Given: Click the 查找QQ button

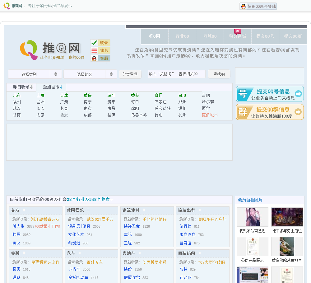Looking at the screenshot, I should pos(219,74).
